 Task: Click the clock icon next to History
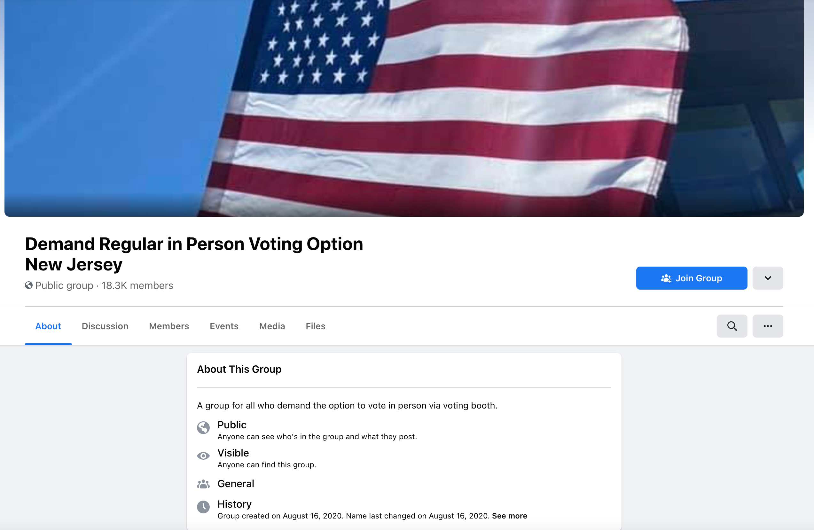203,507
